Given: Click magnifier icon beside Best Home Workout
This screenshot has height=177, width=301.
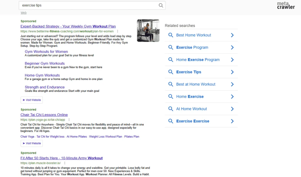Looking at the screenshot, I should coord(171,35).
